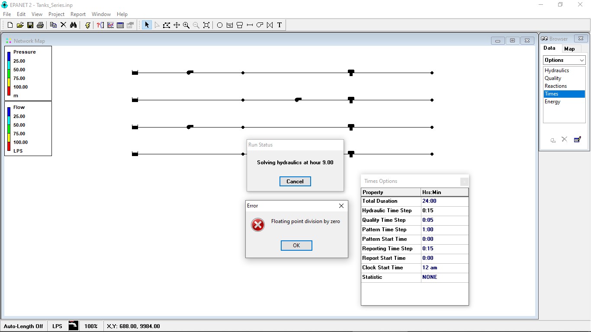Run the hydraulic analysis with lightning bolt icon

87,25
